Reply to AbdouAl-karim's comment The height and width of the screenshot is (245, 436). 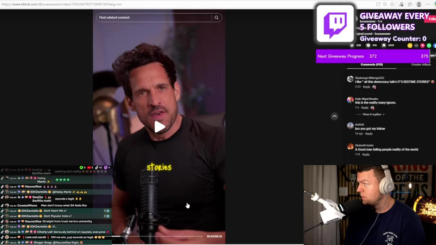[366, 154]
